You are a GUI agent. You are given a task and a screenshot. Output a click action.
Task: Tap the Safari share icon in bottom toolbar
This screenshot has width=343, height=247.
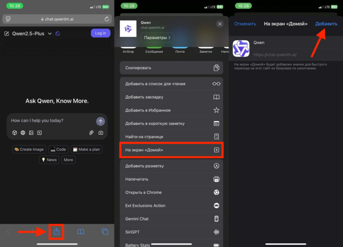[56, 231]
